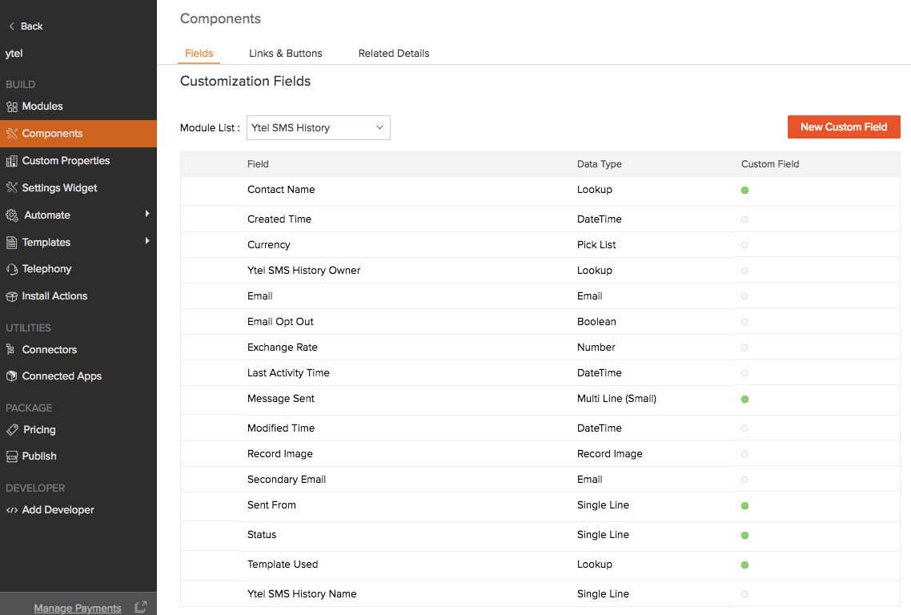
Task: Open Add Developer in the sidebar
Action: 58,510
